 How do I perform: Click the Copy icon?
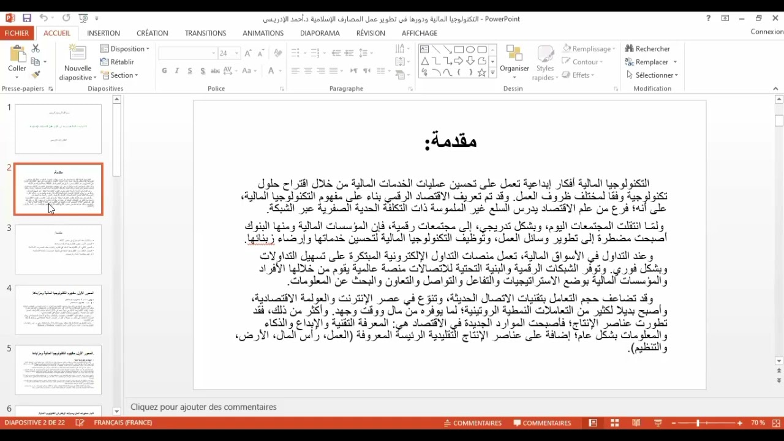[36, 62]
